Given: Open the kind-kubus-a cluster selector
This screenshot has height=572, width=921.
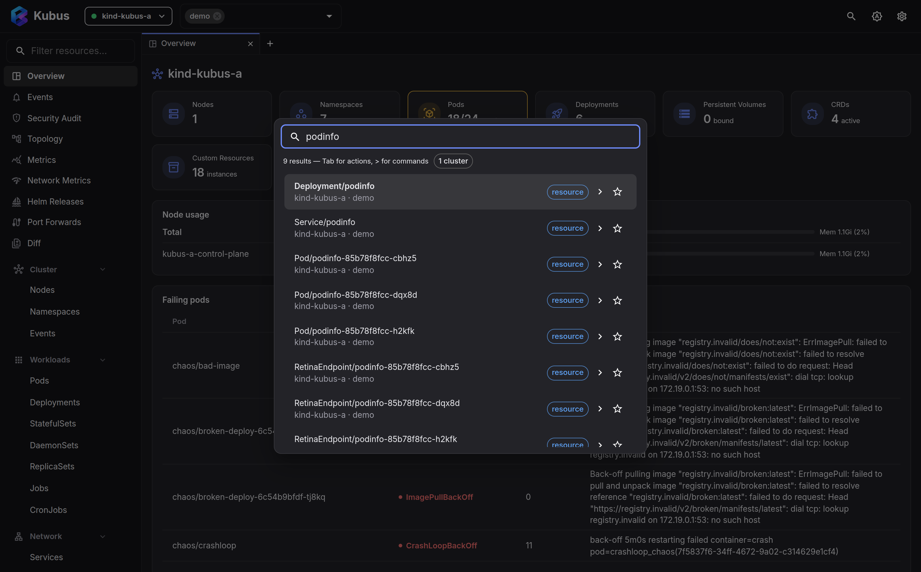Looking at the screenshot, I should (x=128, y=16).
